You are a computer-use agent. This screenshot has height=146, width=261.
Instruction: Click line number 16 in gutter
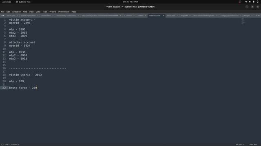pyautogui.click(x=4, y=69)
